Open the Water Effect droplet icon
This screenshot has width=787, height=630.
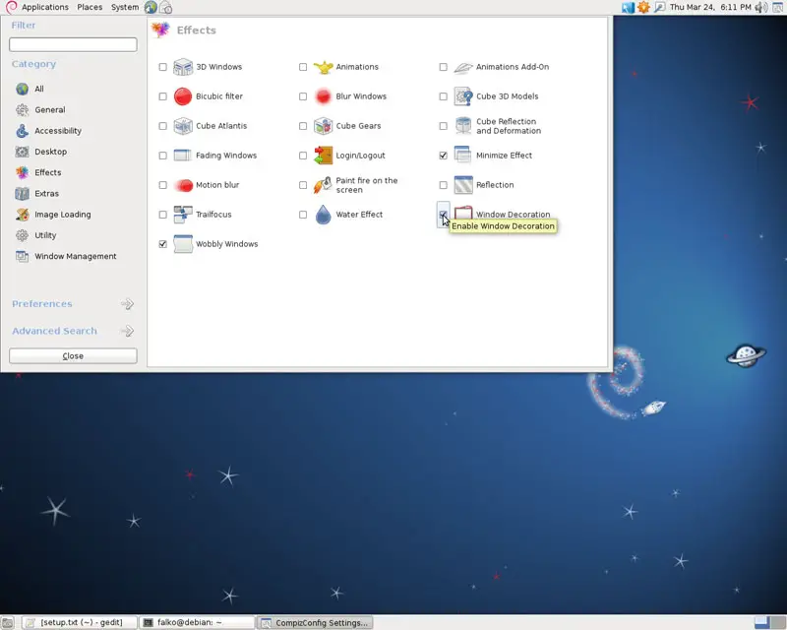point(324,215)
